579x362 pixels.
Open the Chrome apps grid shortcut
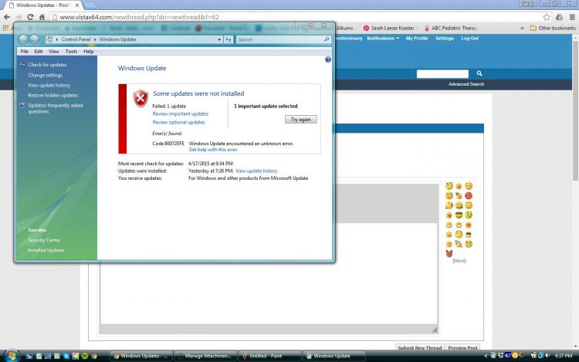tap(5, 28)
